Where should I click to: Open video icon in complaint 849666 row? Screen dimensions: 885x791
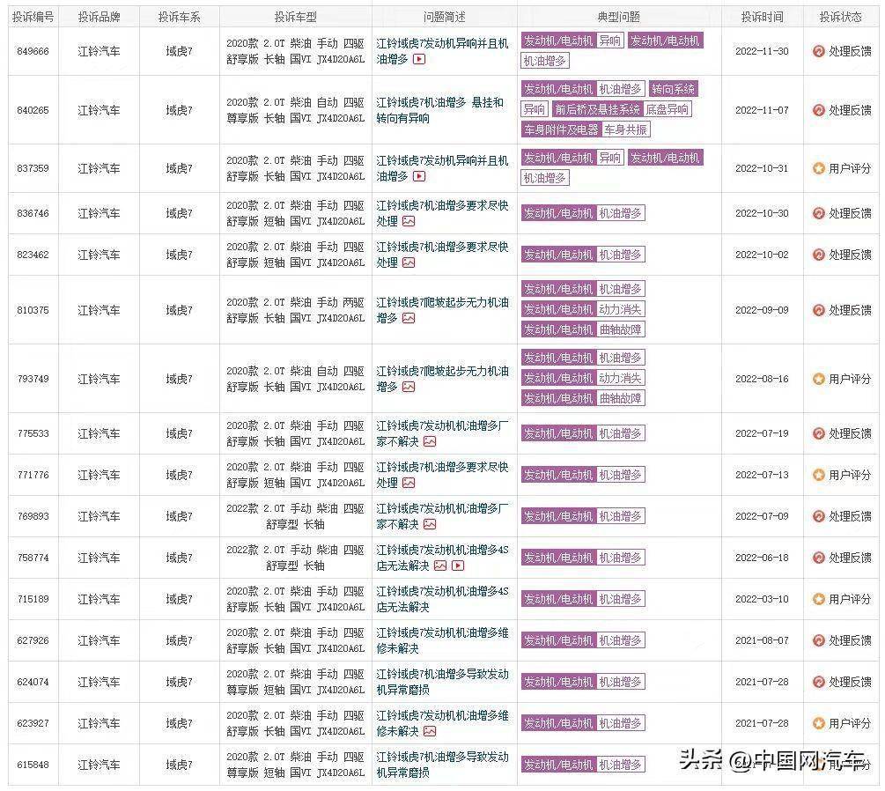(x=419, y=59)
